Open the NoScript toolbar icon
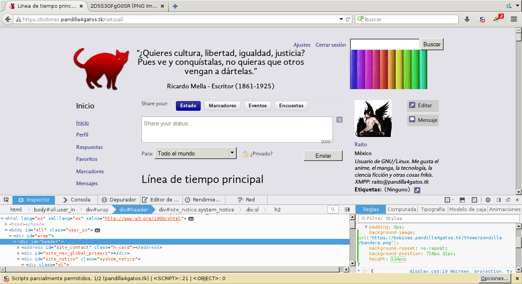 [482, 19]
